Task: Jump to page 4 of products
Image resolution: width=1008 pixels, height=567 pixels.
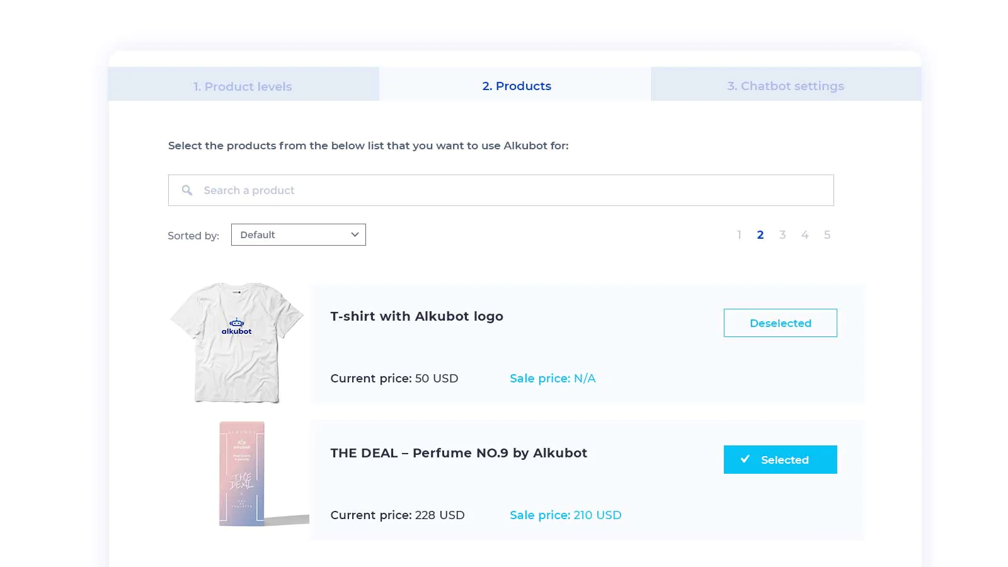Action: coord(805,235)
